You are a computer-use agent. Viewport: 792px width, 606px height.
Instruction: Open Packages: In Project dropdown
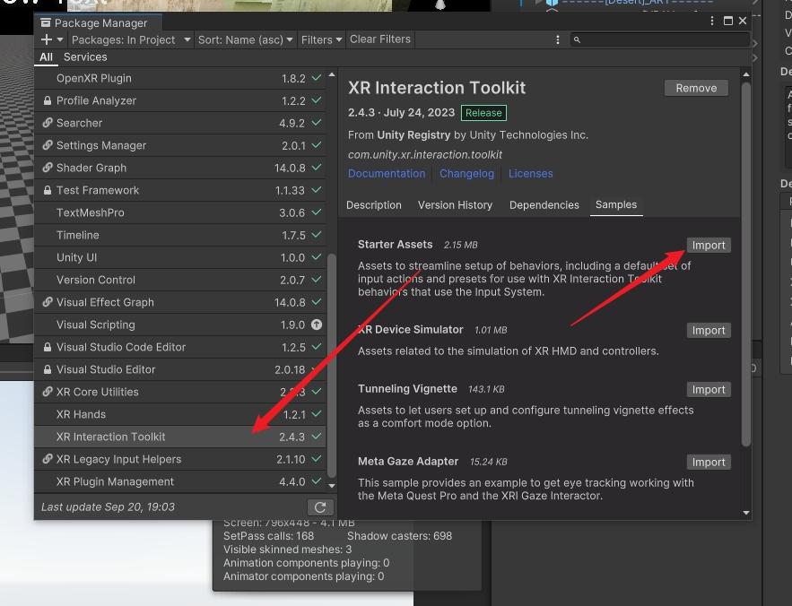point(130,39)
